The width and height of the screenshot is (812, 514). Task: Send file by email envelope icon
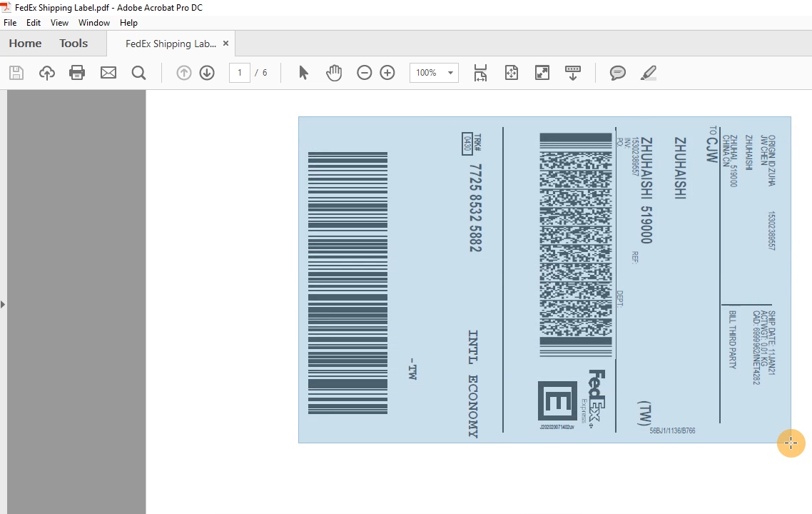click(108, 73)
